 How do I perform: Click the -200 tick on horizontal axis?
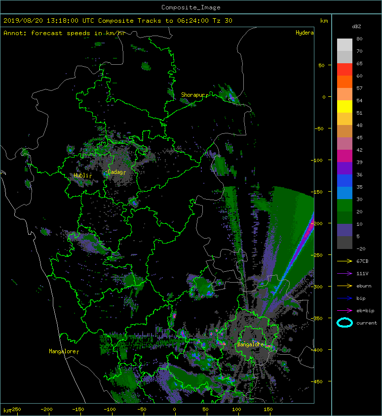[x=47, y=410]
